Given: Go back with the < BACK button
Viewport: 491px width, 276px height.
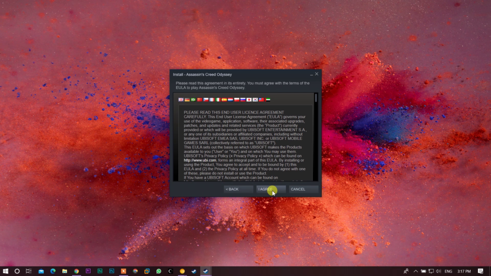Looking at the screenshot, I should (238, 189).
